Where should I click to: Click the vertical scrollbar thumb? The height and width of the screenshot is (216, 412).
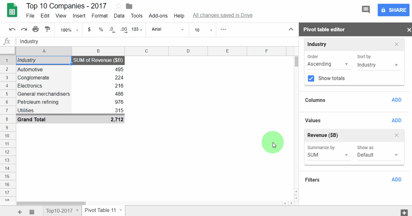pos(296,61)
